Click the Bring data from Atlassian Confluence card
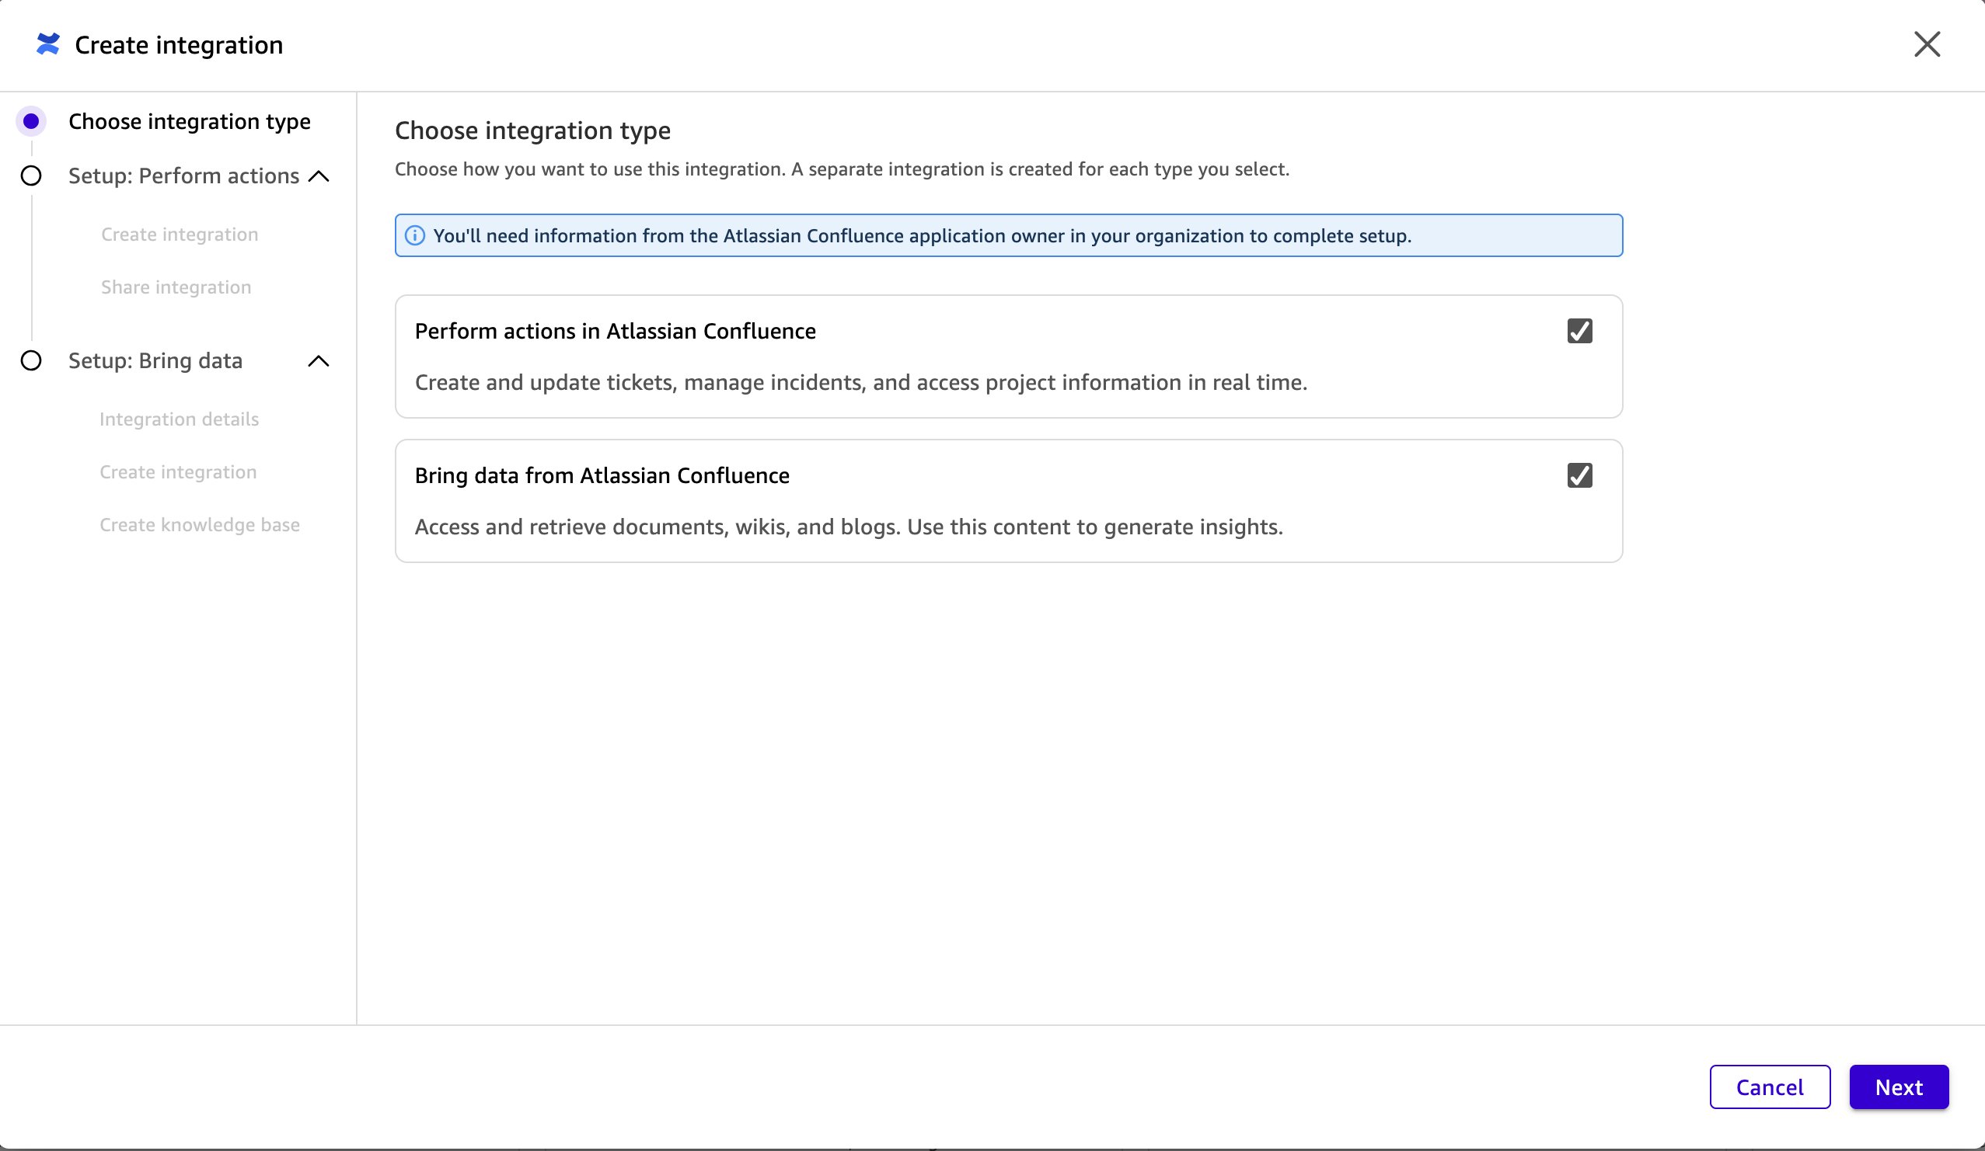The height and width of the screenshot is (1151, 1985). click(1008, 501)
